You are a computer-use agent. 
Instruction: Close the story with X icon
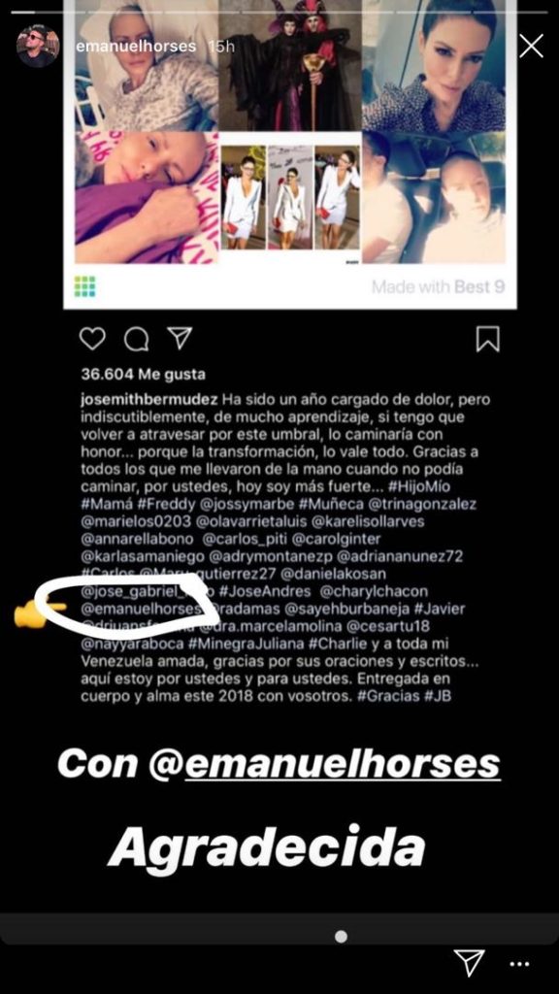pos(531,46)
